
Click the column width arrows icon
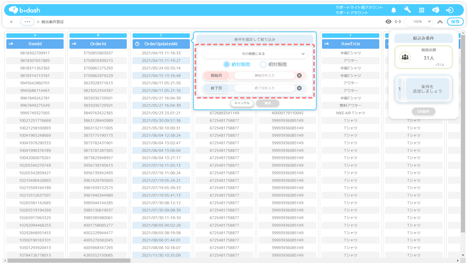pos(398,22)
